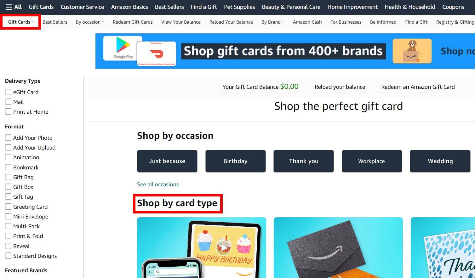
Task: Enable the Print at Home checkbox
Action: pos(8,111)
